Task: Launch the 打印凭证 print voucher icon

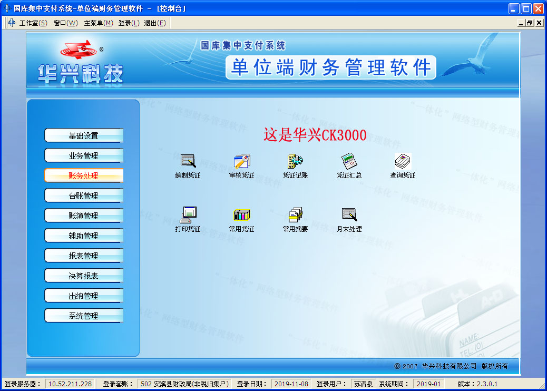Action: click(x=188, y=220)
